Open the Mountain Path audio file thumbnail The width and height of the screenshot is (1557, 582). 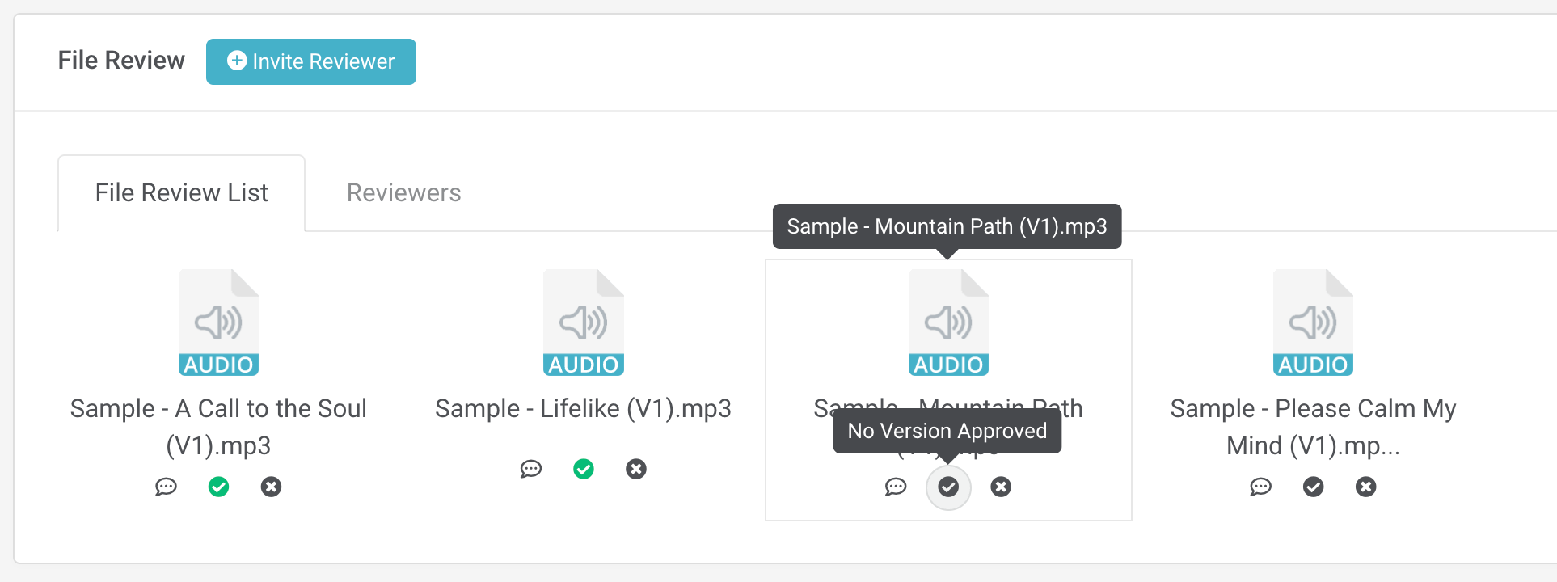click(x=948, y=323)
